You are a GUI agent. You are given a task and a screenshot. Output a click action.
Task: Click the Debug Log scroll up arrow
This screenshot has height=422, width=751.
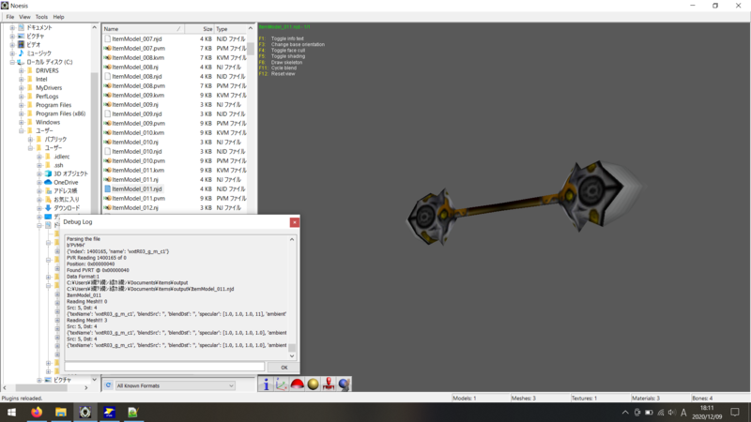(292, 239)
